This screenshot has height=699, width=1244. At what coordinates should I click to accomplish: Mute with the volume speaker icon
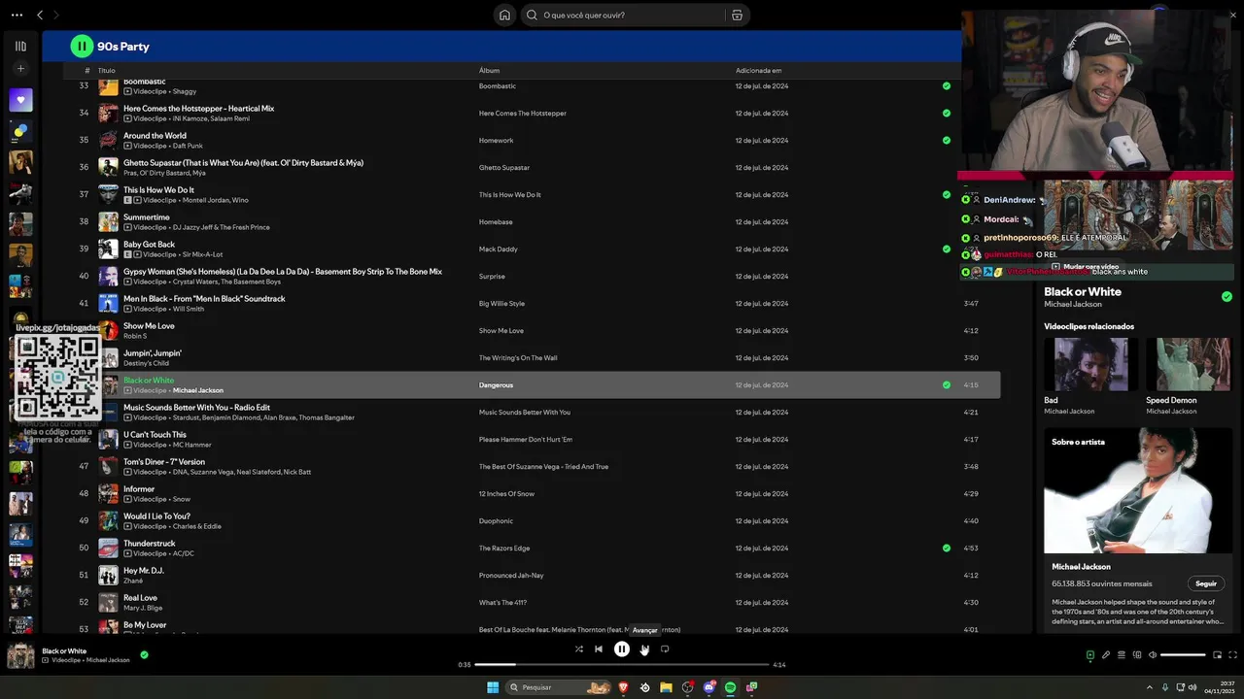coord(1153,655)
